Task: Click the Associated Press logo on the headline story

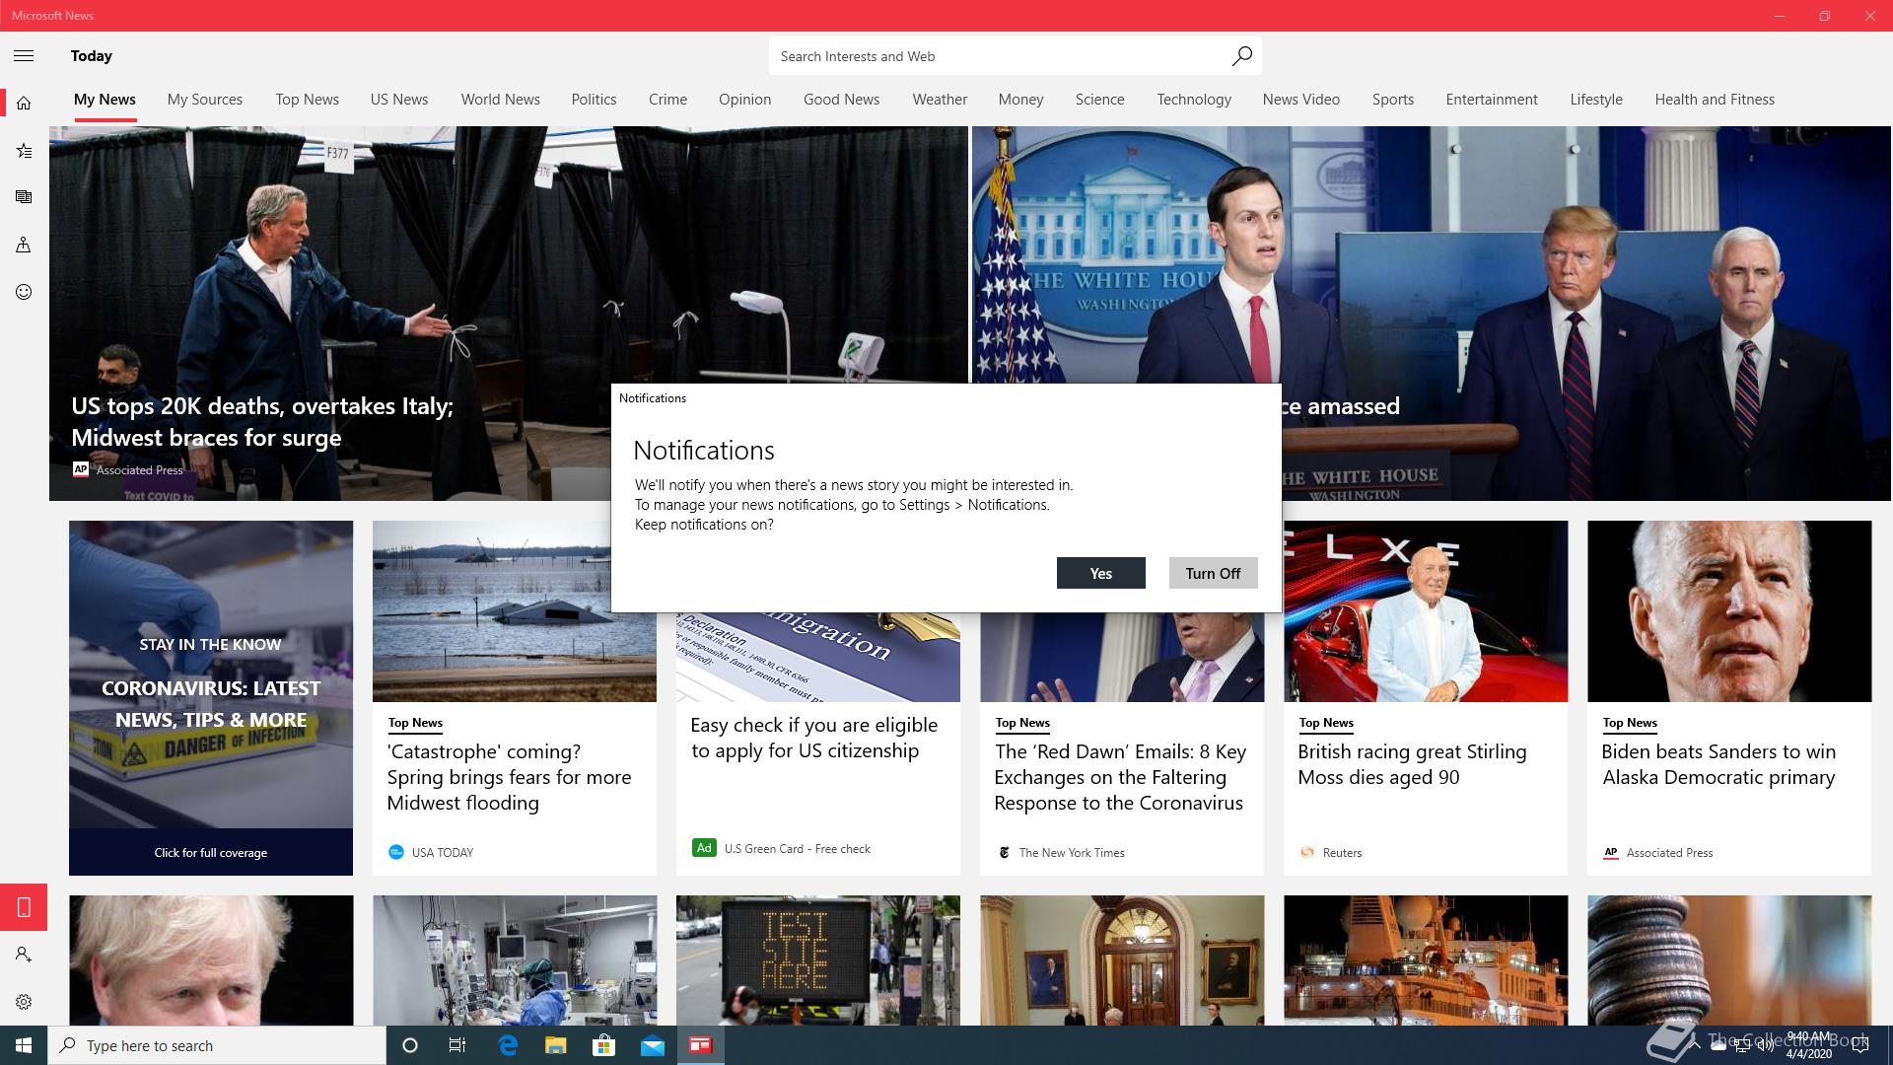Action: click(x=81, y=469)
